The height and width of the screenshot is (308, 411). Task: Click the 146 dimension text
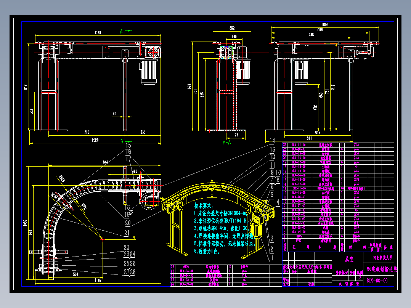click(234, 37)
